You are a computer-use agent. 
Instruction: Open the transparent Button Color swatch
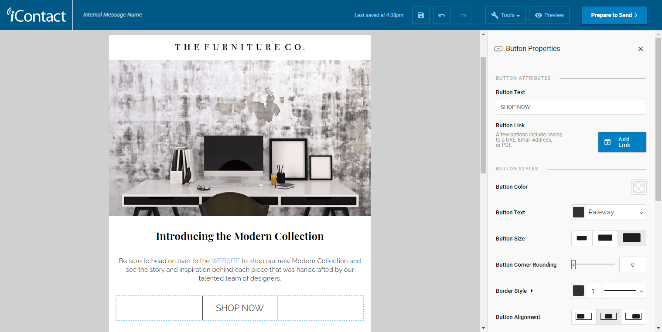[639, 187]
